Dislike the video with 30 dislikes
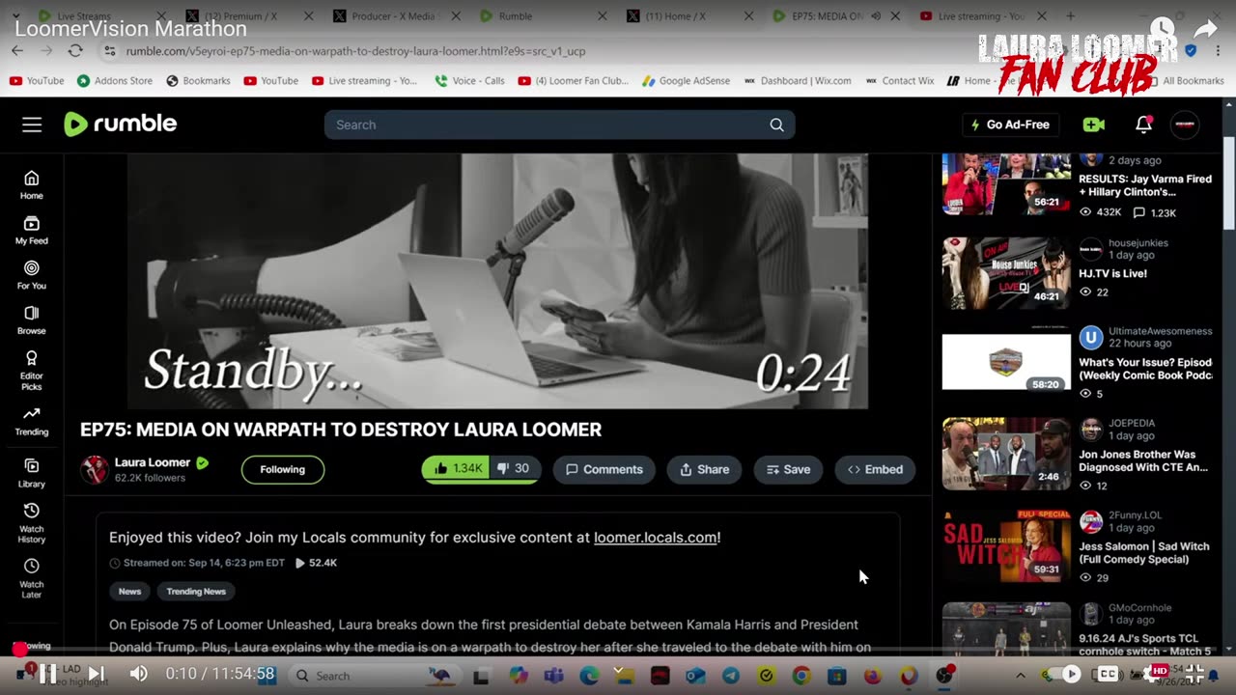 515,468
